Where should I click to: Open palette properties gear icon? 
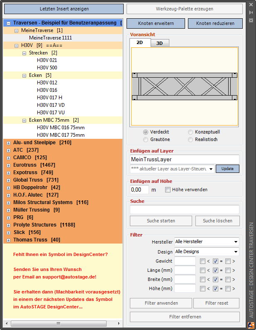tap(251, 20)
